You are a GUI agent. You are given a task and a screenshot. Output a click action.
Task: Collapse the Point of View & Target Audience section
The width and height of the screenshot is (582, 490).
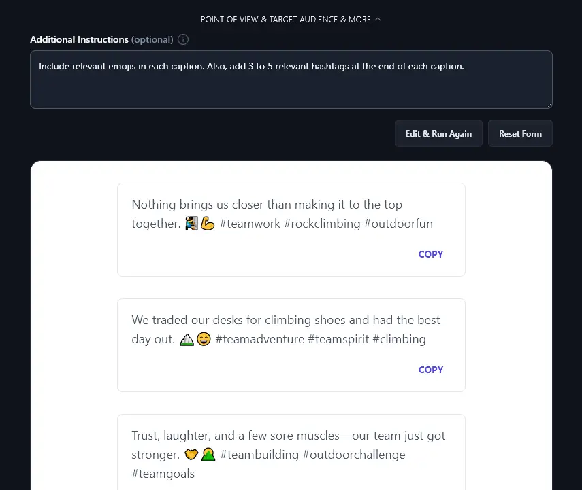tap(291, 20)
